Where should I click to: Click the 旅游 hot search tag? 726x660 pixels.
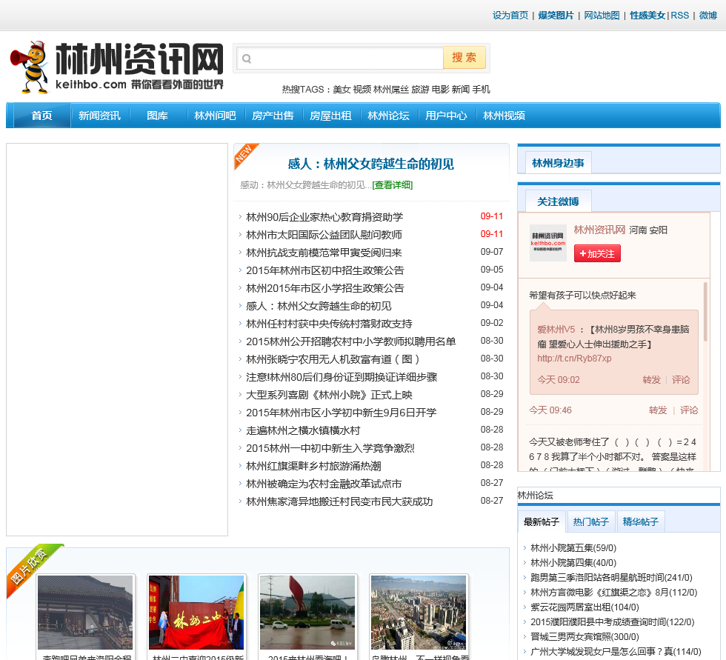click(x=420, y=90)
